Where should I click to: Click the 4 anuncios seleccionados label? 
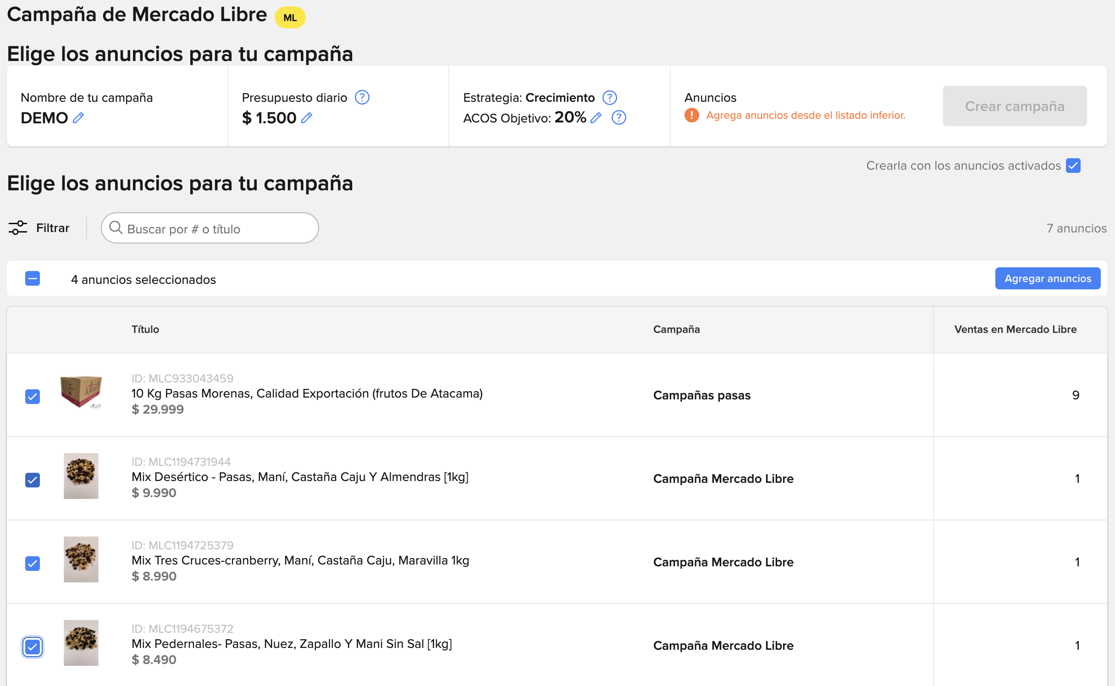[144, 279]
